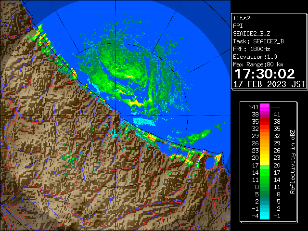Click the "SEAICE2_B_Z" product name
This screenshot has width=308, height=231.
pos(251,34)
